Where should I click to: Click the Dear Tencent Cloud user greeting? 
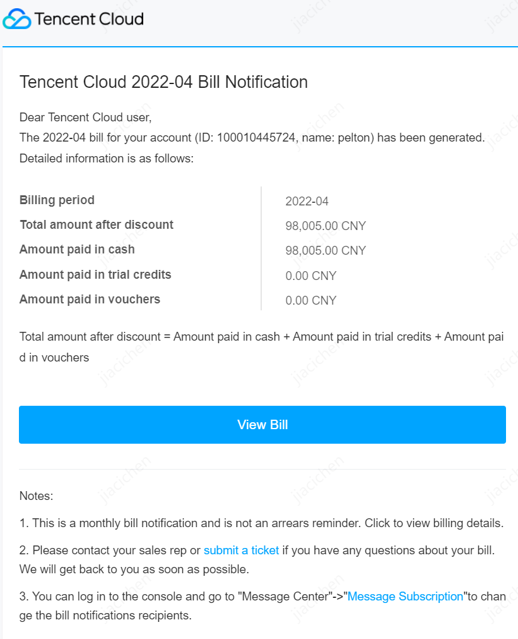[86, 118]
